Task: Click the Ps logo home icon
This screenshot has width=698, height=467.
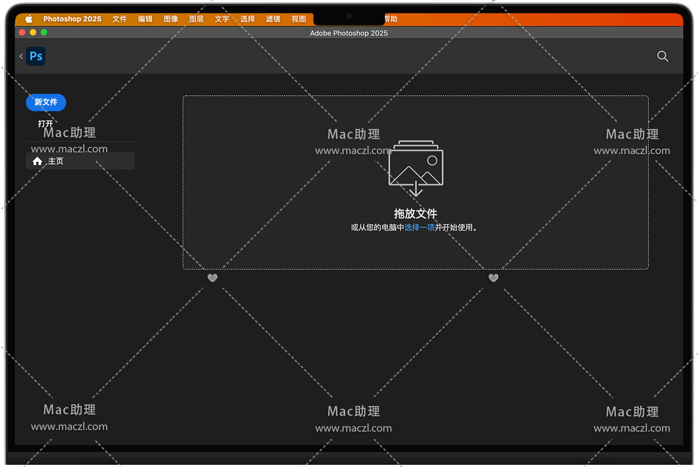Action: coord(36,56)
